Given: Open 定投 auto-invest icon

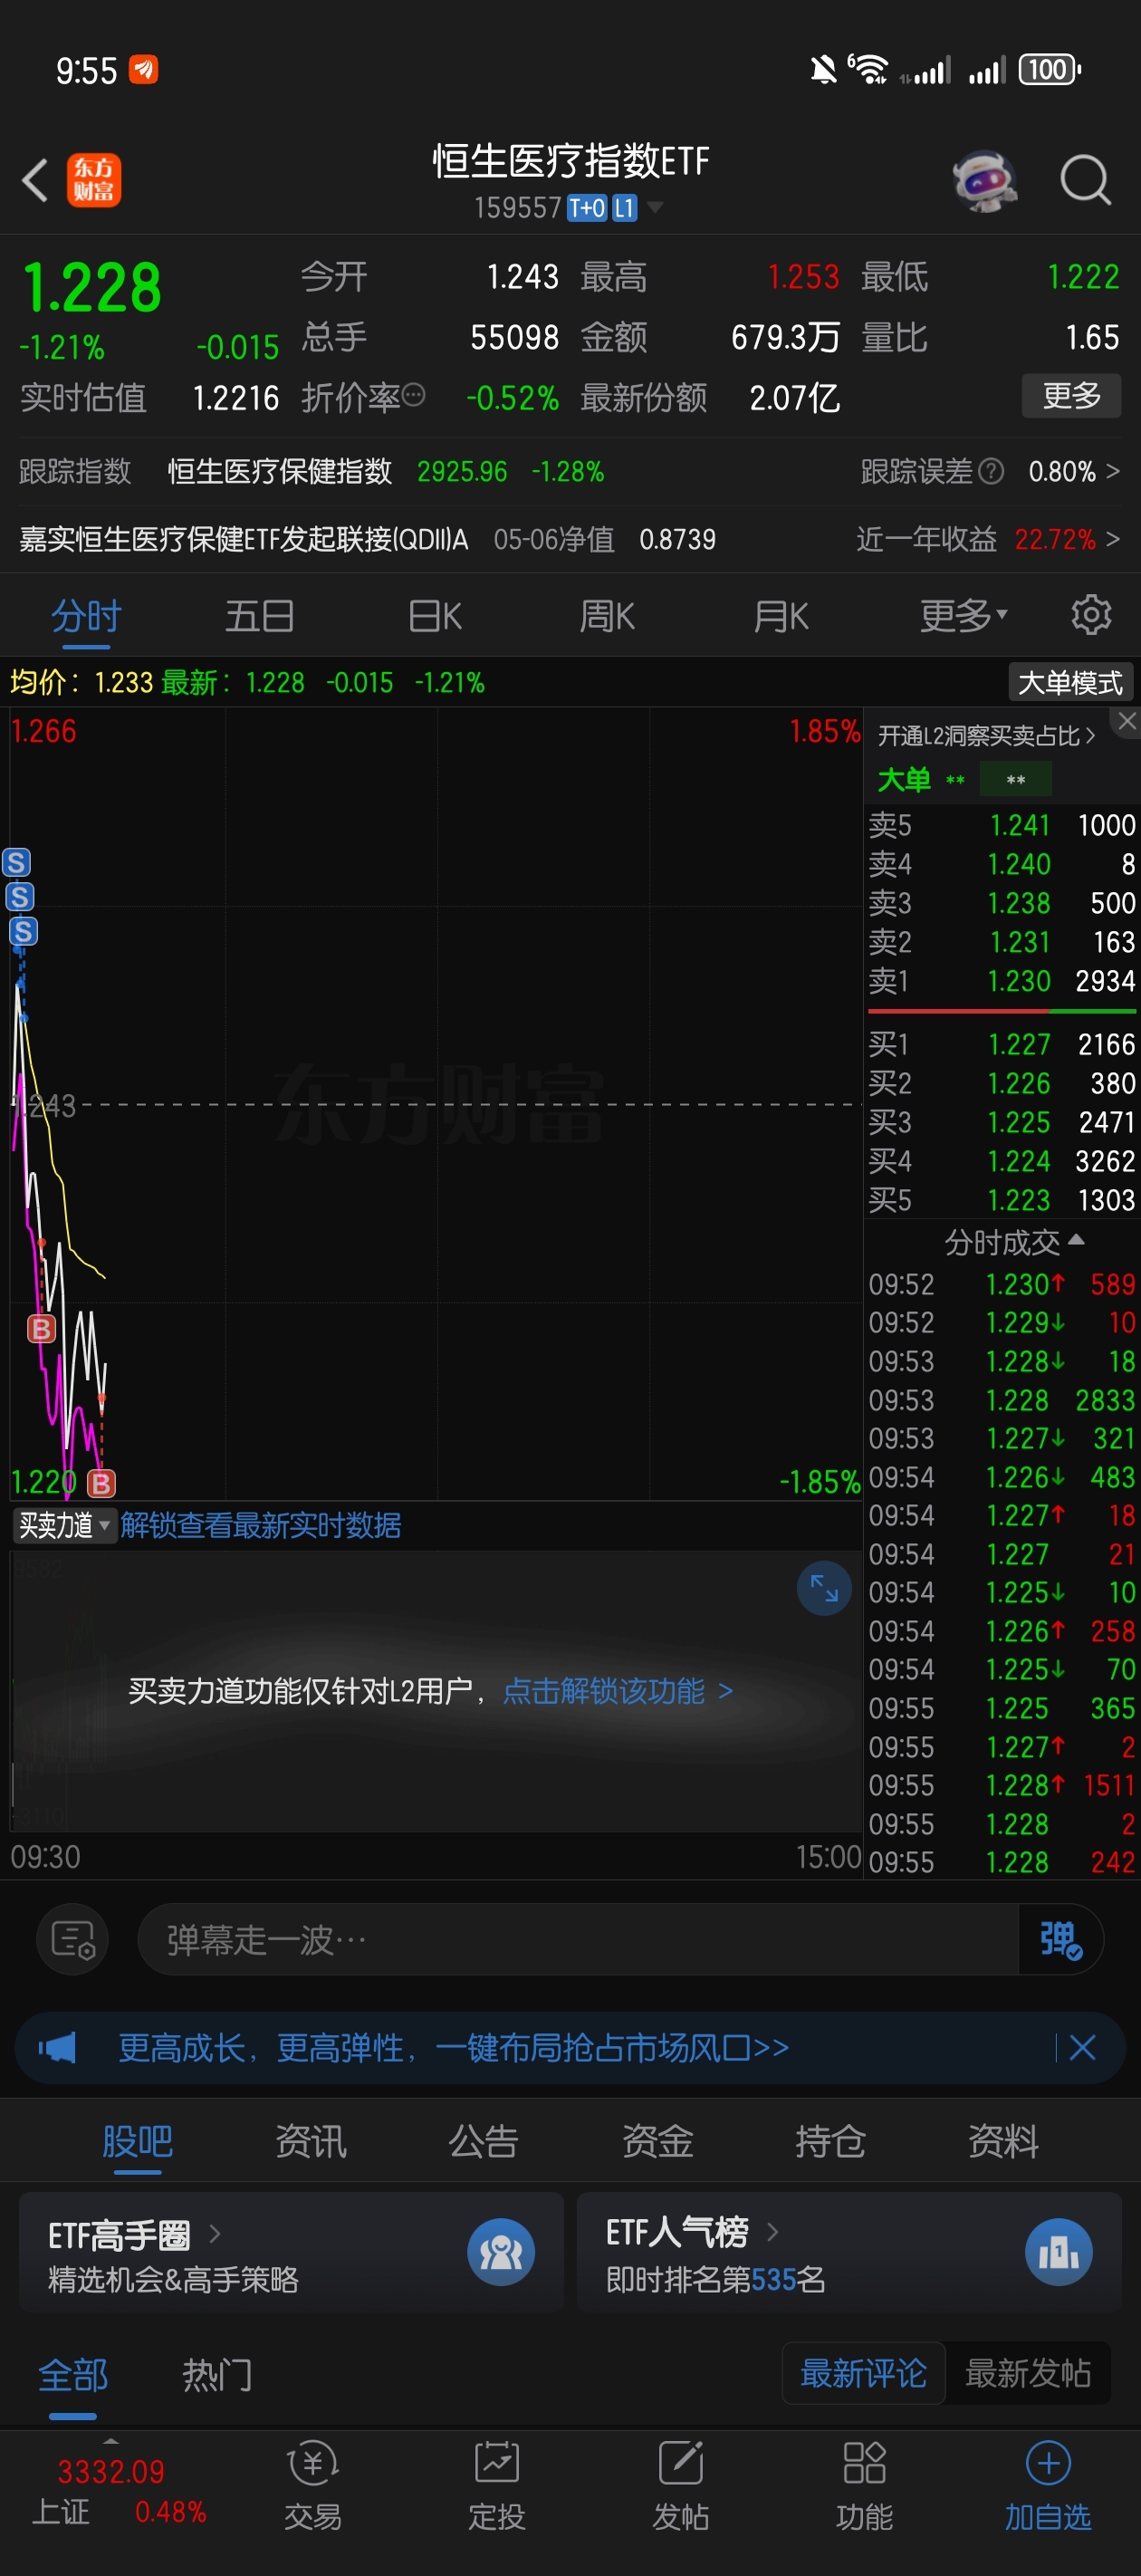Looking at the screenshot, I should 497,2487.
